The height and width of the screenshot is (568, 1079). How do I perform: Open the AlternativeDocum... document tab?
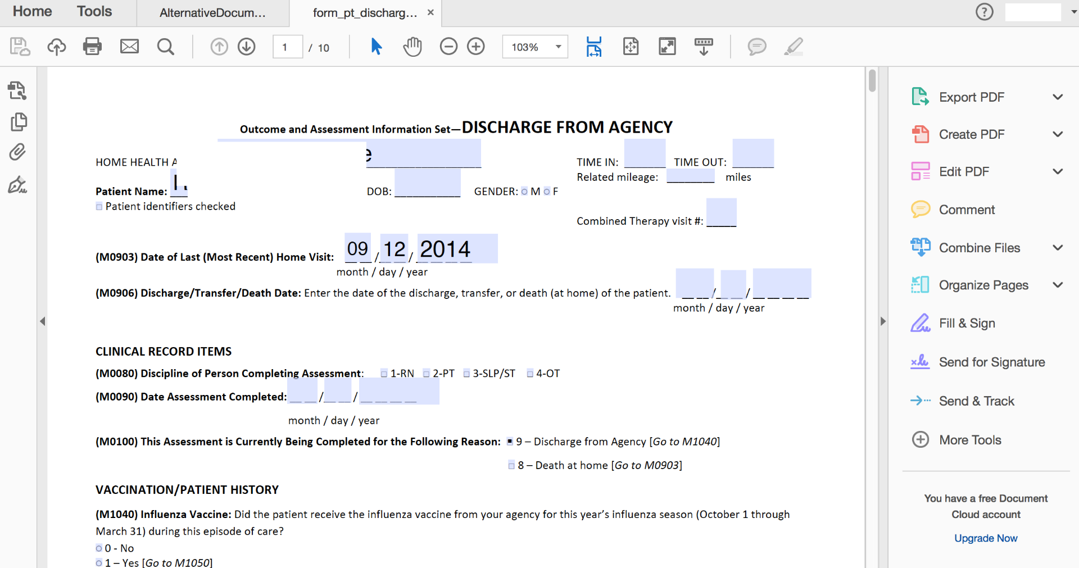pos(212,13)
